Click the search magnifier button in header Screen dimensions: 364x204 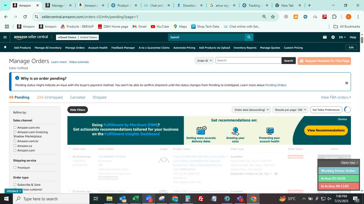(249, 37)
